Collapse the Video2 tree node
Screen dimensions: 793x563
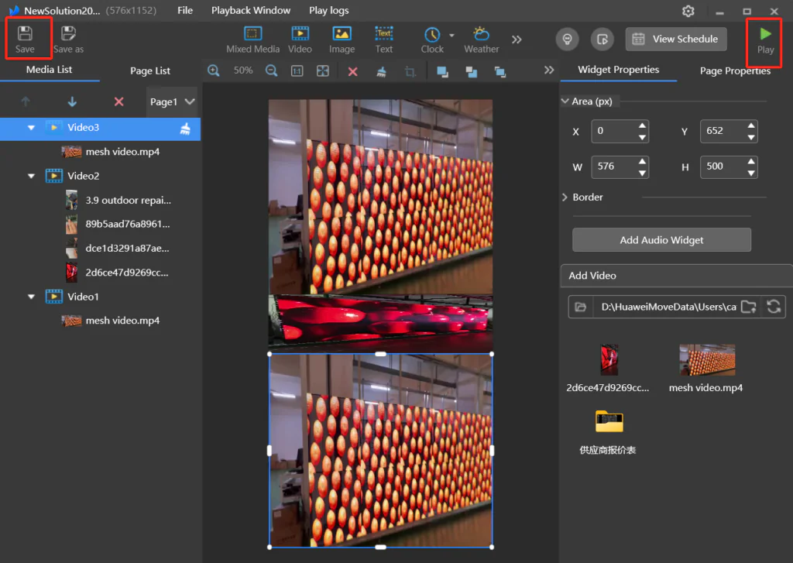32,176
